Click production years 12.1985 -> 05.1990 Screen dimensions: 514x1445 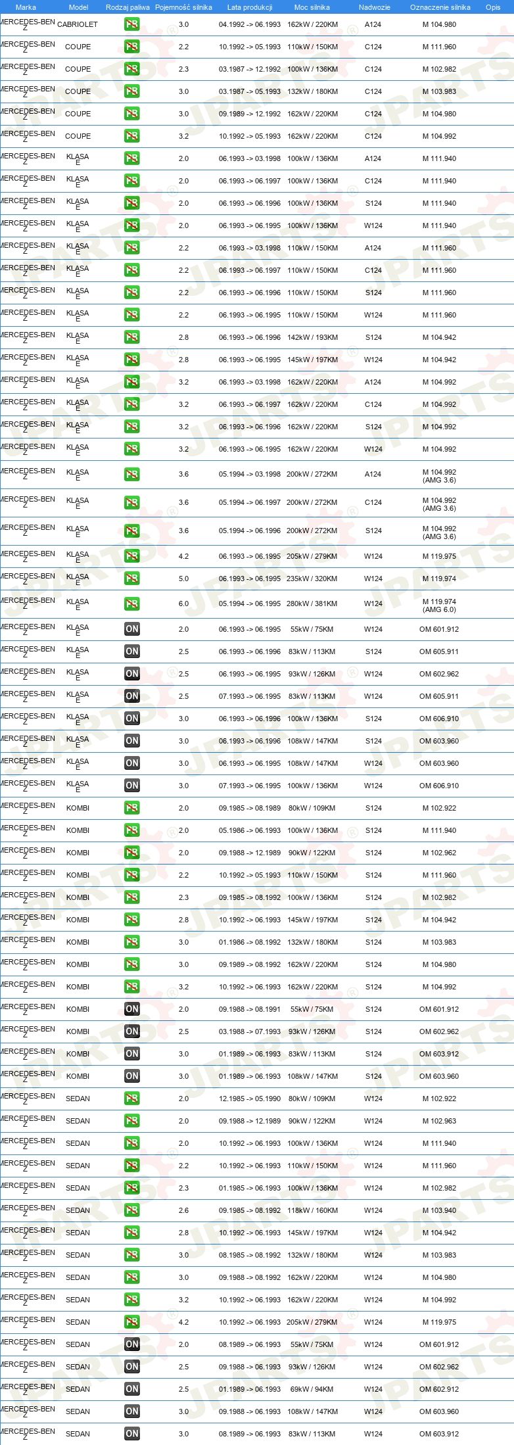[250, 1099]
